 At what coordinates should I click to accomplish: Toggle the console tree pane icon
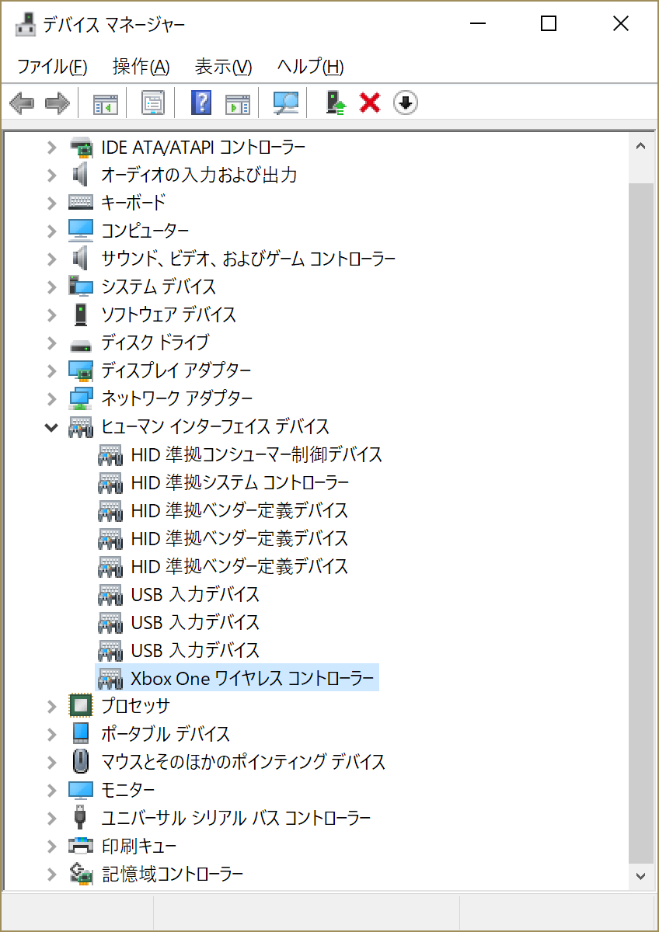(103, 102)
